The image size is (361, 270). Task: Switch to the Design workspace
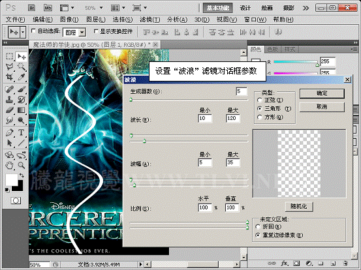tap(245, 8)
